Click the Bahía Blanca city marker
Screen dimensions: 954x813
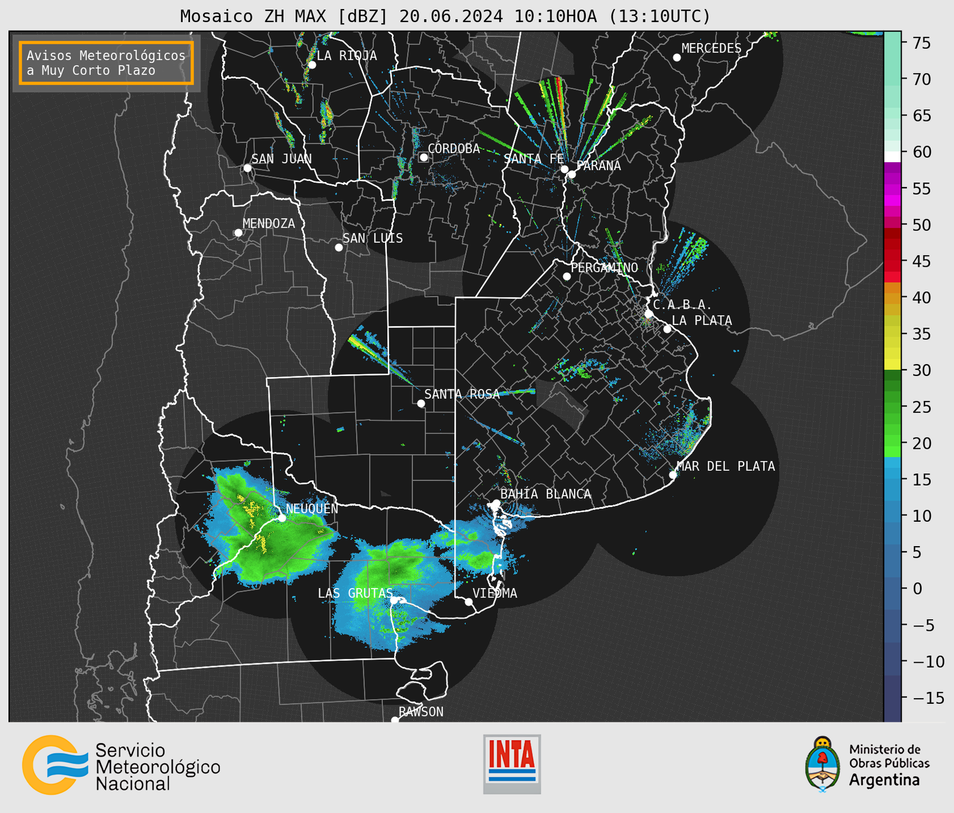click(496, 503)
